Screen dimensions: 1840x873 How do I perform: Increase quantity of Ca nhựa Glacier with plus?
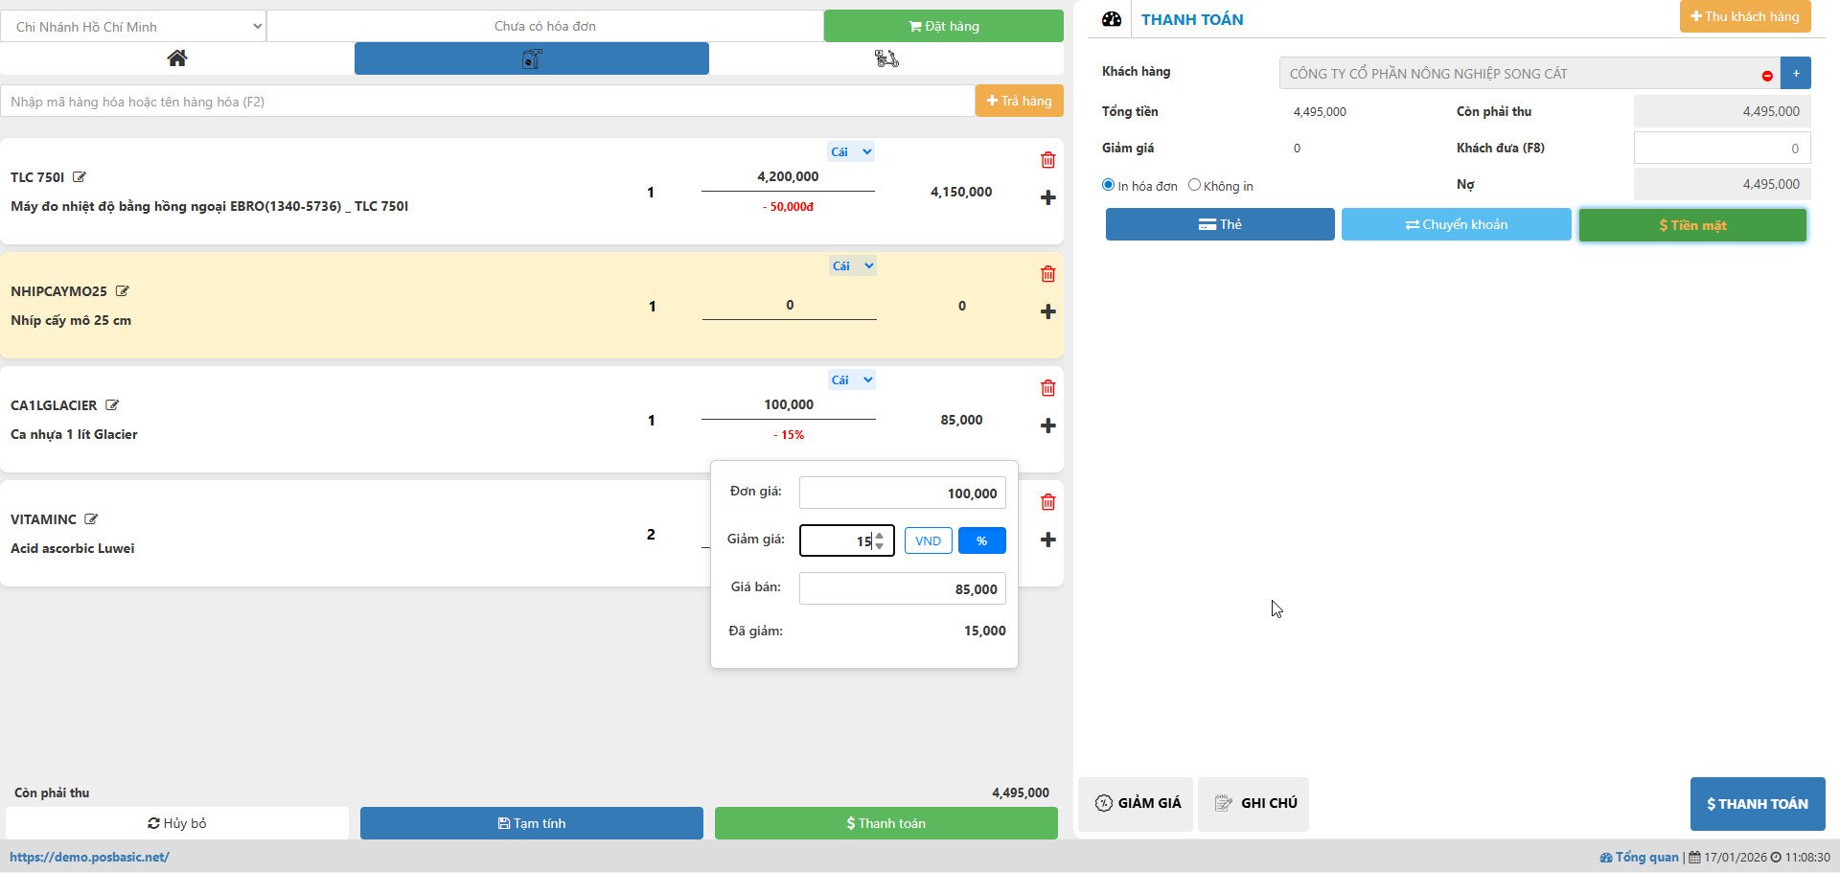[x=1047, y=425]
